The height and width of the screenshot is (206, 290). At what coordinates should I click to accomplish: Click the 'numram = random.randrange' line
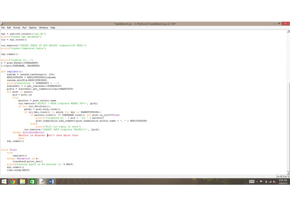click(x=31, y=75)
